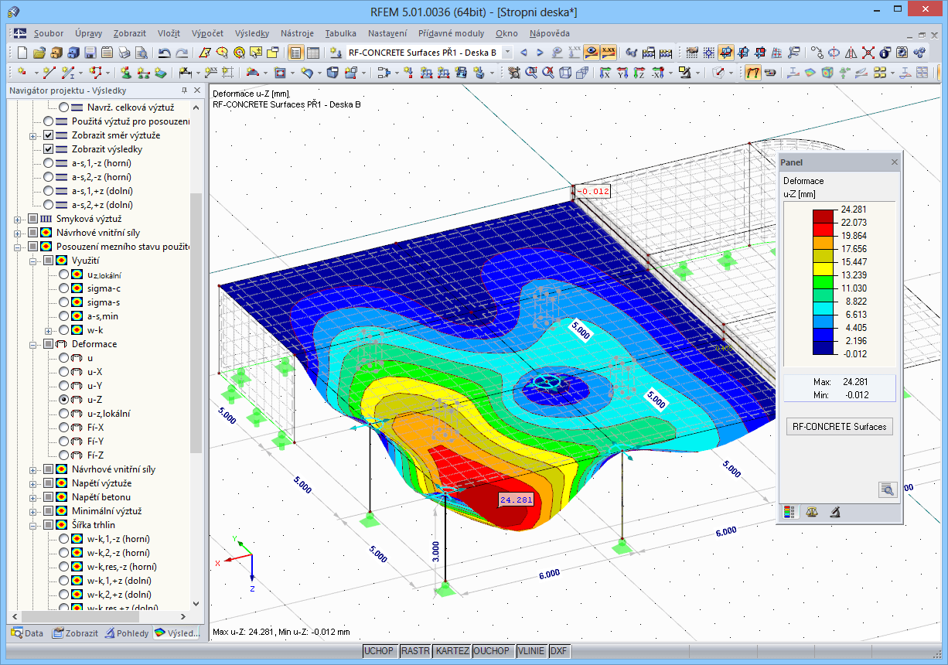Click the red X delete icon in toolbar

coord(868,53)
